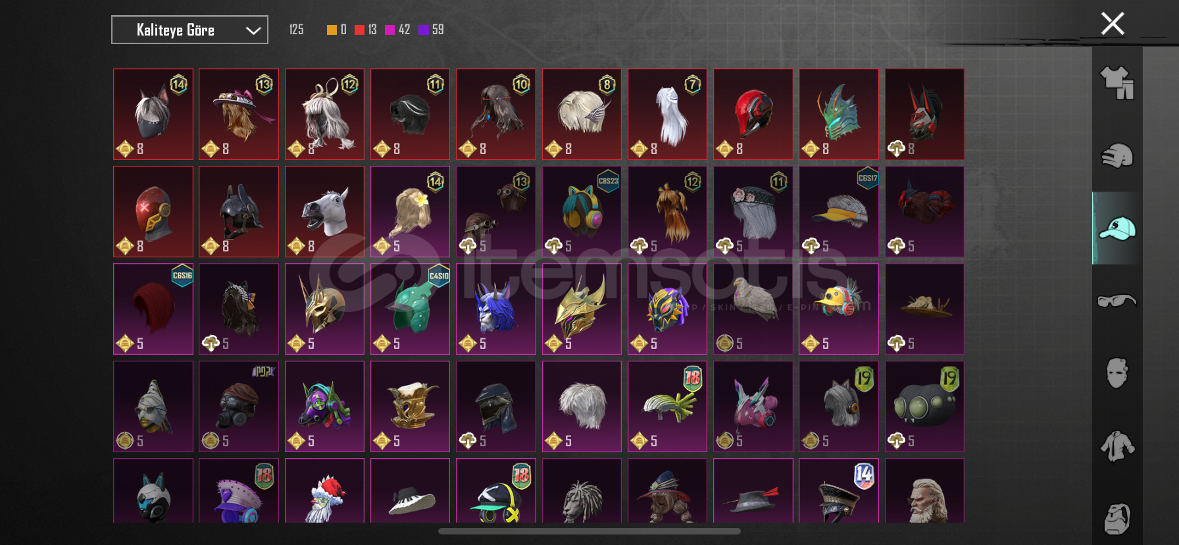
Task: Filter by the pink quality swatch
Action: [389, 30]
